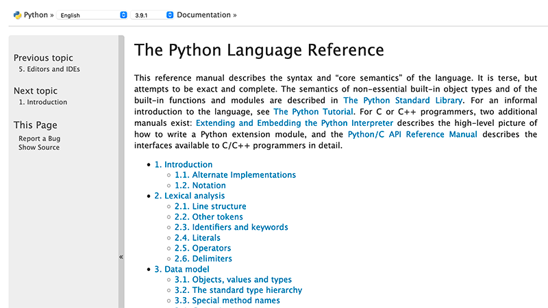Open 1. Introduction in contents list
Image resolution: width=548 pixels, height=308 pixels.
click(184, 164)
